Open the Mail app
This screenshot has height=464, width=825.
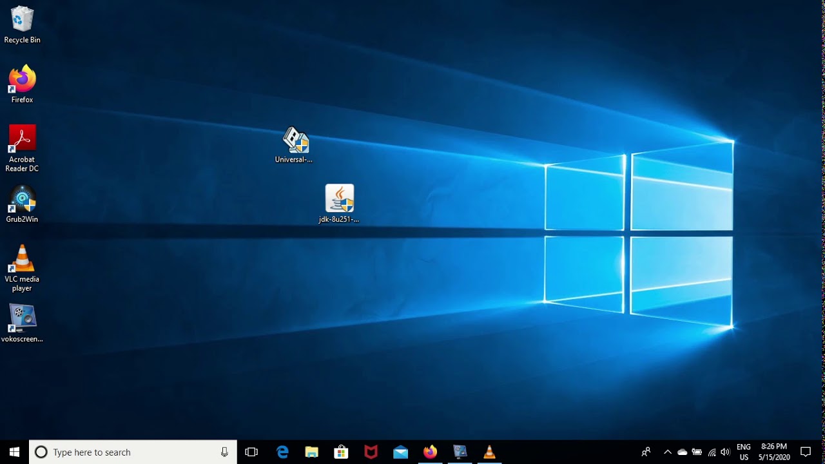[400, 452]
